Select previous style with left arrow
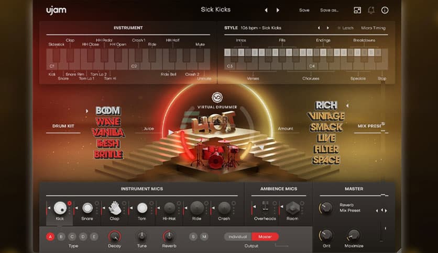 coord(319,28)
